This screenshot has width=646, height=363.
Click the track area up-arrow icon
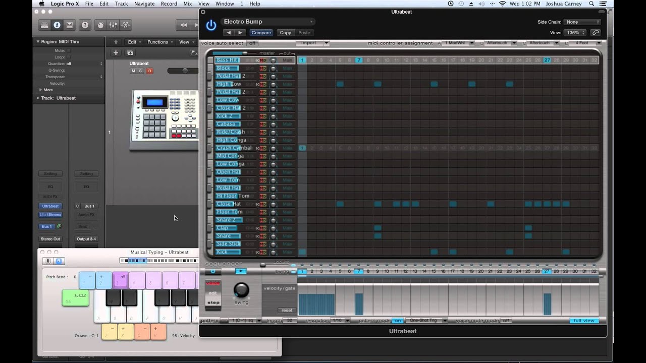[116, 42]
